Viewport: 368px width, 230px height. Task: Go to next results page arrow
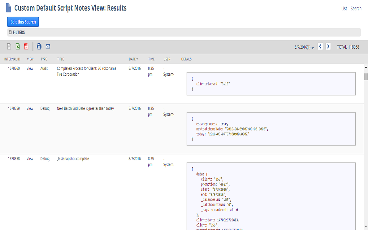(x=328, y=46)
